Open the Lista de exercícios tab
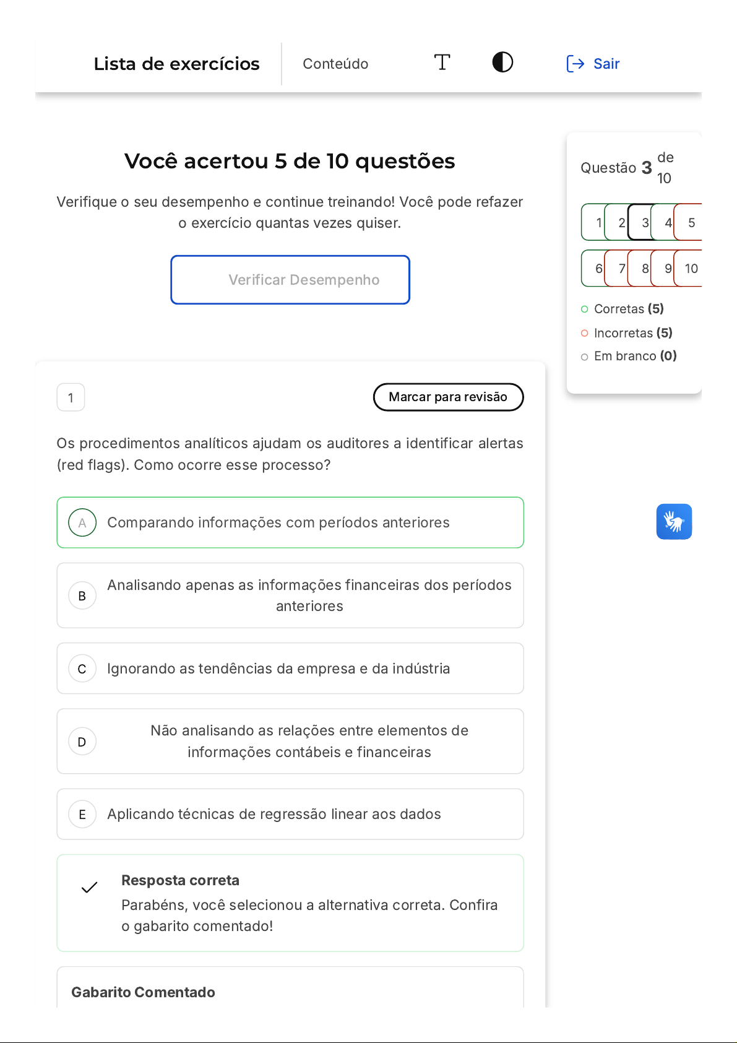The image size is (737, 1043). click(x=176, y=64)
